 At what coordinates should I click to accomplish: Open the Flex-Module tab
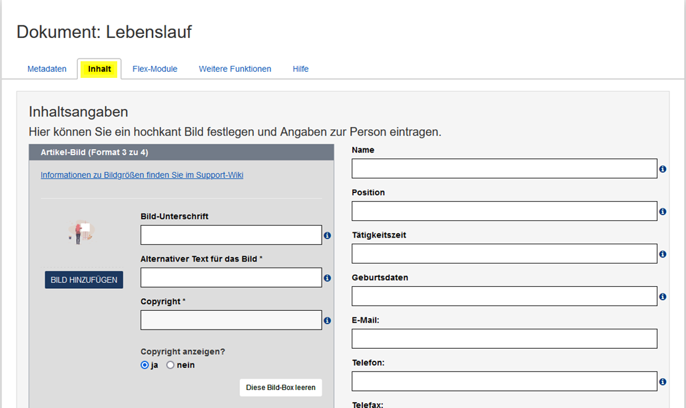click(155, 69)
